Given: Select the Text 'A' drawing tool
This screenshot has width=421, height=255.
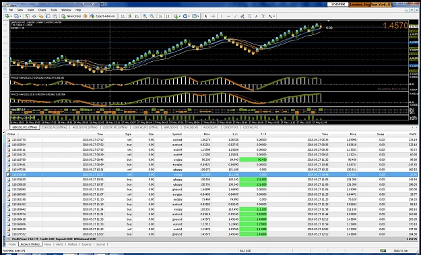Looking at the screenshot, I should [x=256, y=16].
